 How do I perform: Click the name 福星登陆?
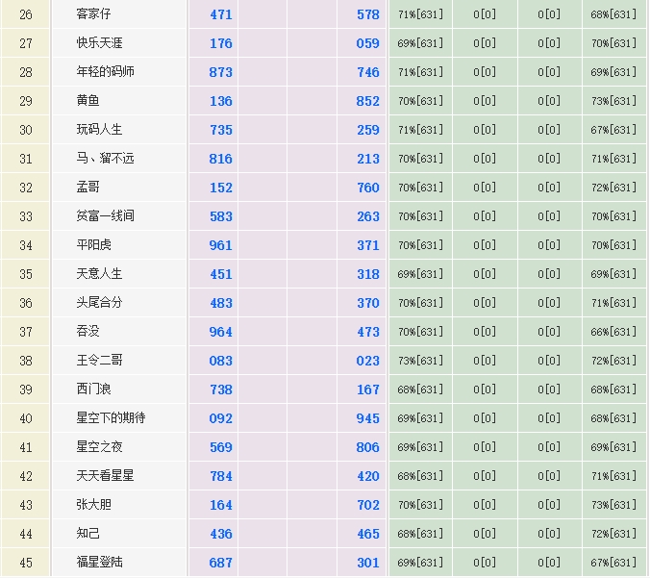[100, 563]
